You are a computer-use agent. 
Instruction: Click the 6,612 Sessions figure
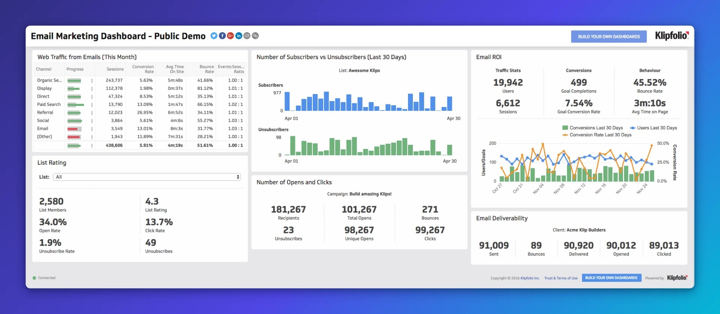click(x=508, y=103)
